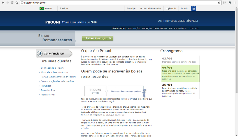Expand the Serviços menu in government bar

coord(64,8)
